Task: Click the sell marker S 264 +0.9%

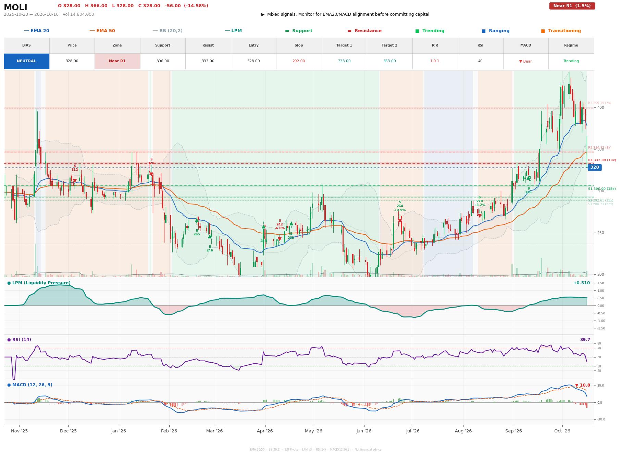Action: click(x=400, y=221)
